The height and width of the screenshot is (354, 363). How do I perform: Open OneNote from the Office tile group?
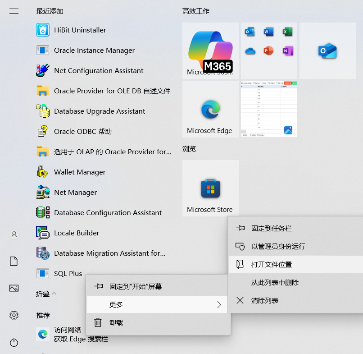(287, 51)
